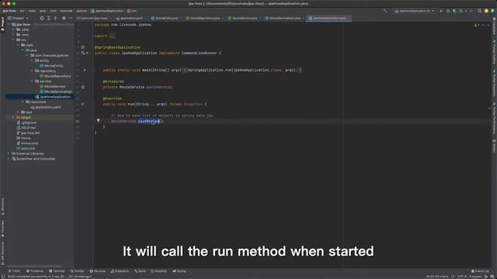Viewport: 497px width, 279px height.
Task: Click the yellow lightbulb intention icon
Action: (99, 121)
